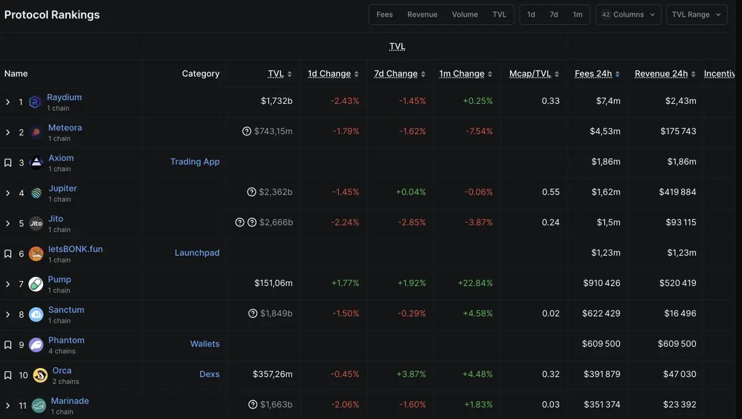Screen dimensions: 742x419
Task: Click the Name column header
Action: coord(16,74)
